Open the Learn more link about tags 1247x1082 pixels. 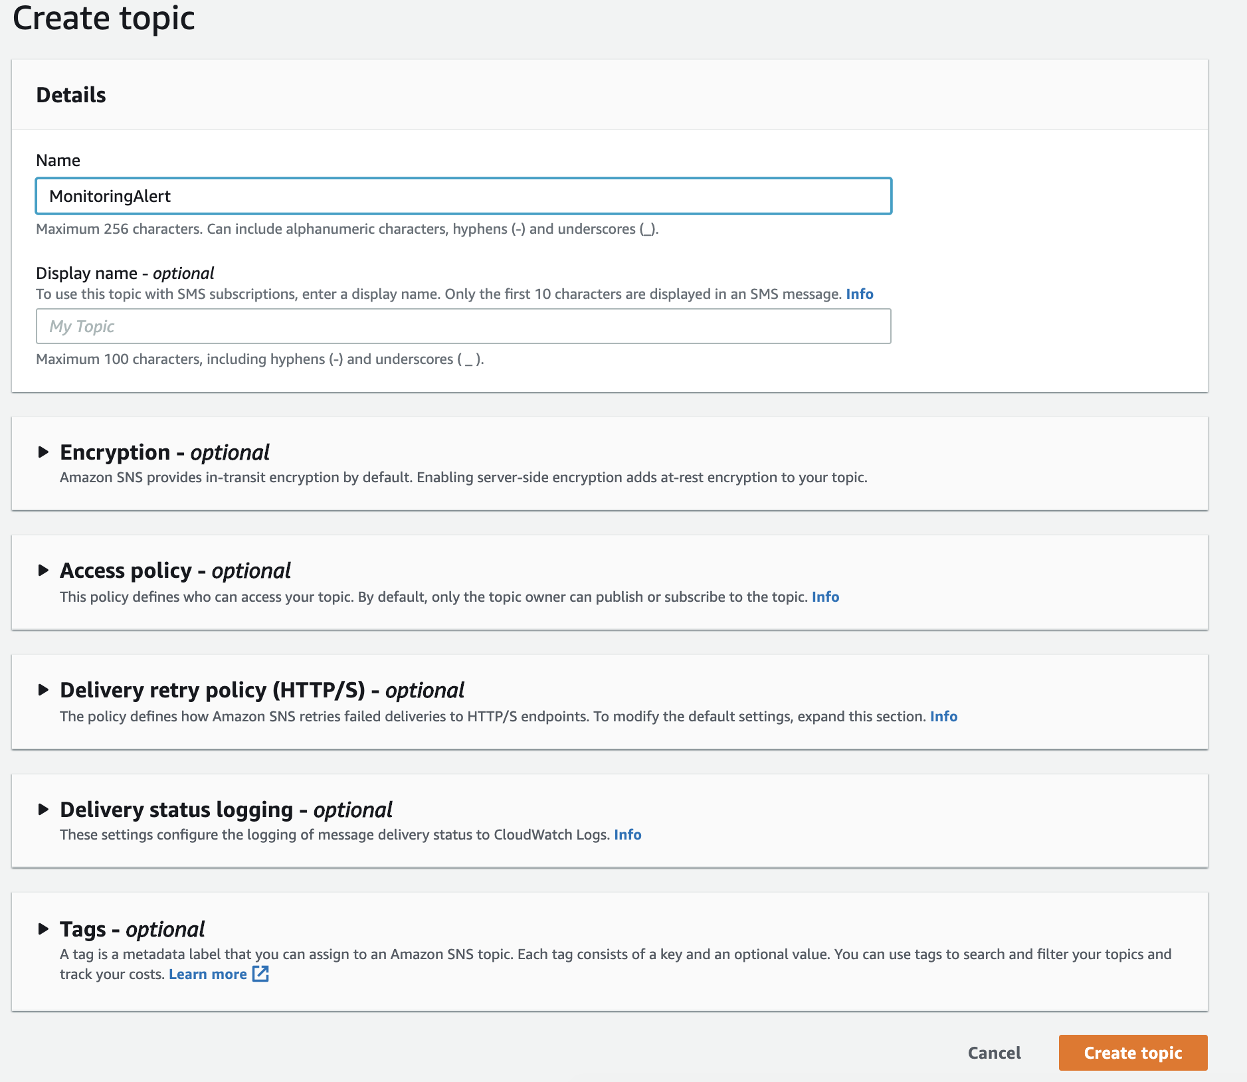207,974
